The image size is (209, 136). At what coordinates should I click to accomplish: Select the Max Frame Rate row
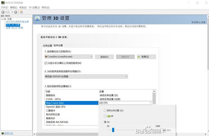tap(72, 103)
